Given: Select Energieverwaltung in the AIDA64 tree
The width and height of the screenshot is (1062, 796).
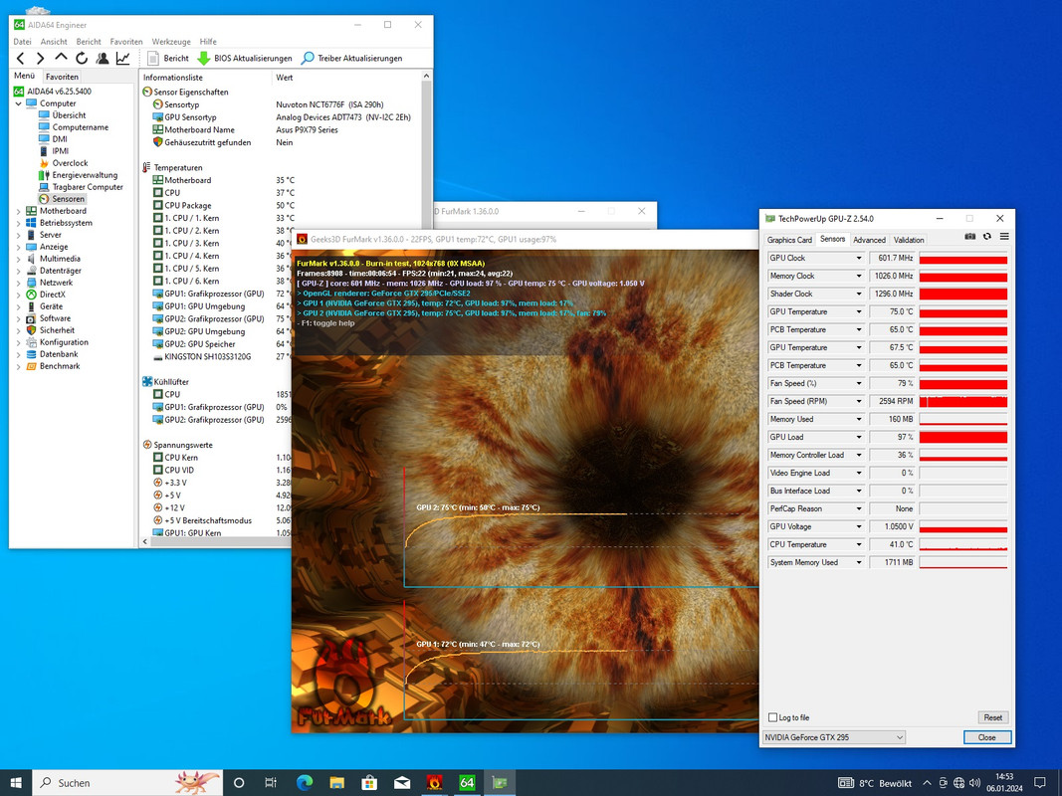Looking at the screenshot, I should [78, 175].
